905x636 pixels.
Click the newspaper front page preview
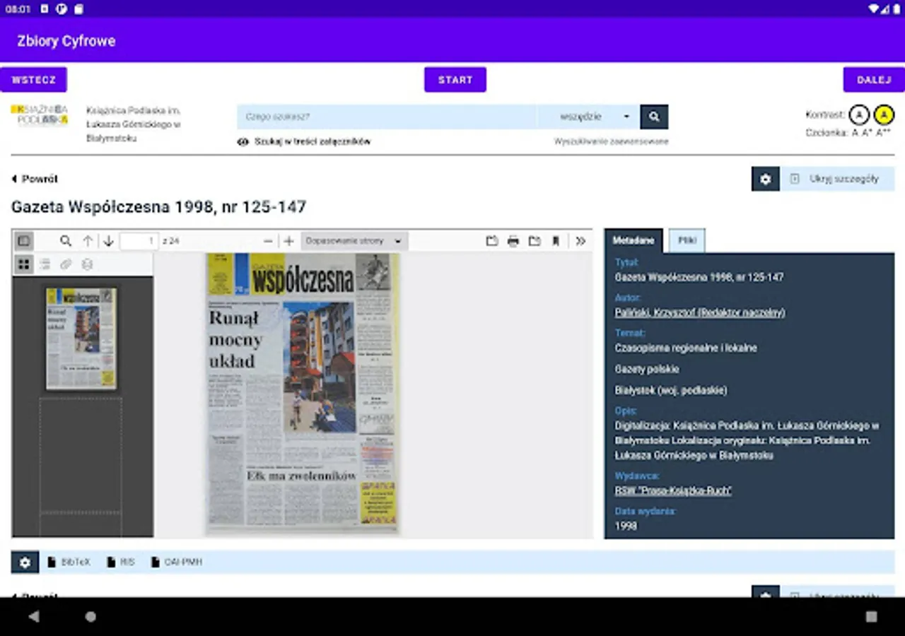pos(303,393)
